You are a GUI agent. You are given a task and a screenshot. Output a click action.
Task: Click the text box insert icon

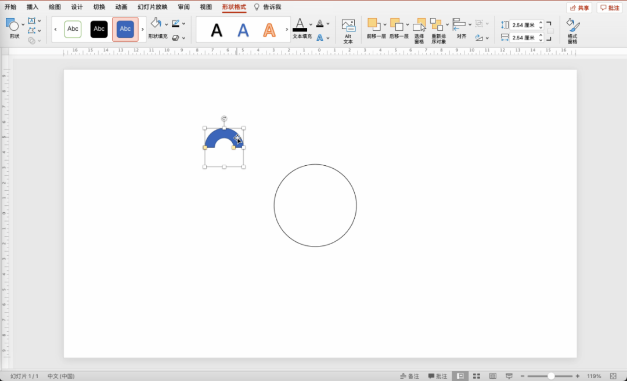point(31,21)
